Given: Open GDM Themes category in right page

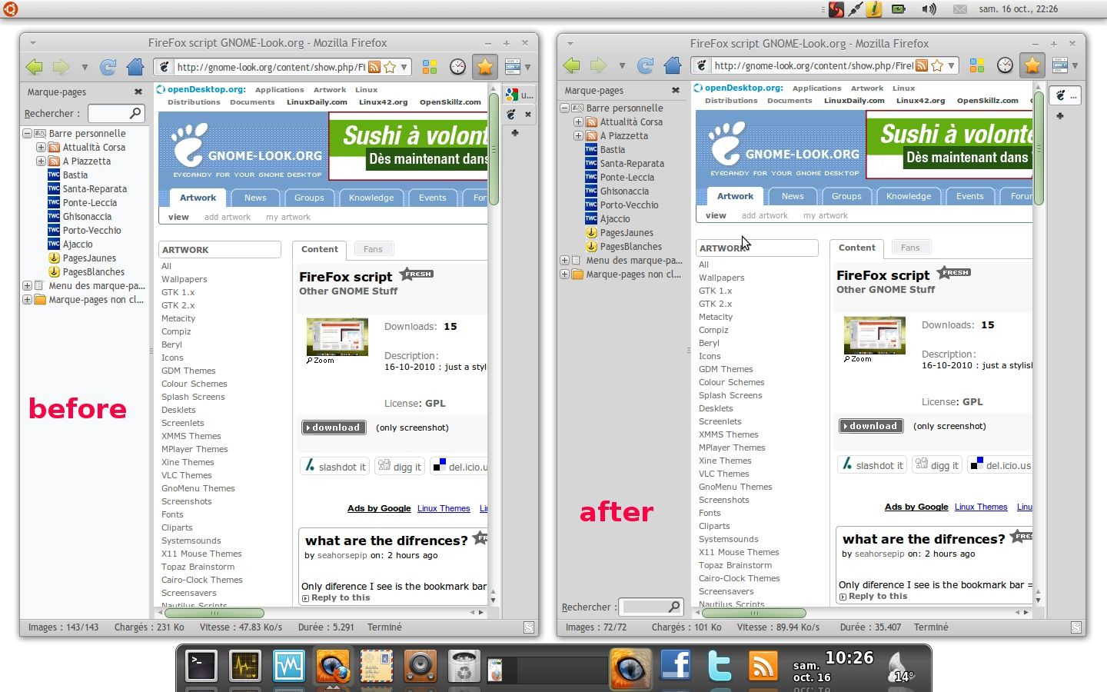Looking at the screenshot, I should [x=726, y=369].
